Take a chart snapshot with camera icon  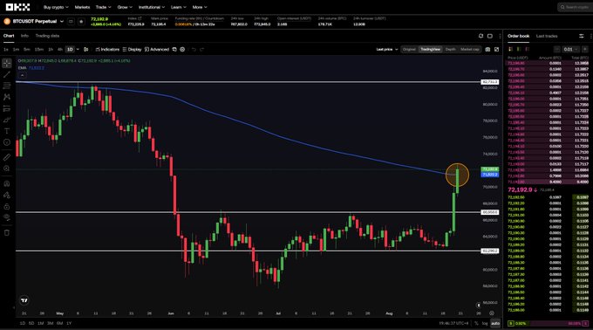[487, 49]
